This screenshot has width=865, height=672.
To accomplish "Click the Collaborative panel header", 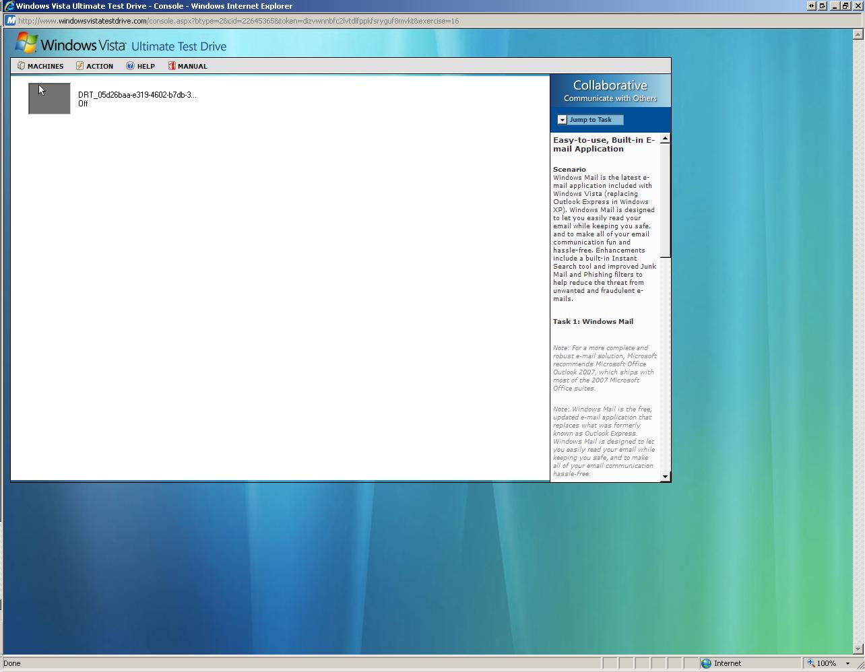I will [x=610, y=91].
